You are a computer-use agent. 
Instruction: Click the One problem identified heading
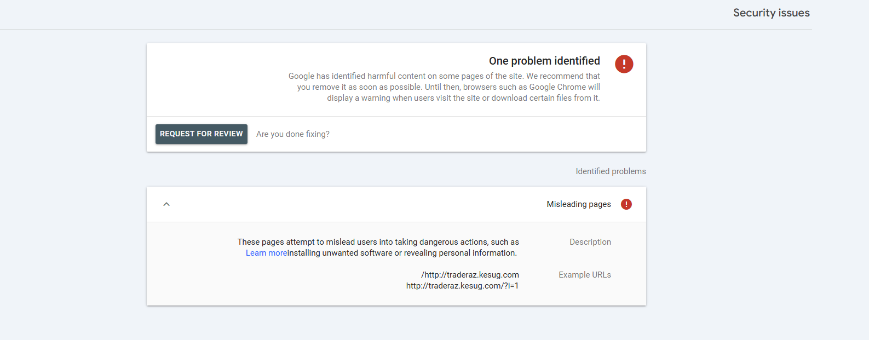pyautogui.click(x=544, y=61)
